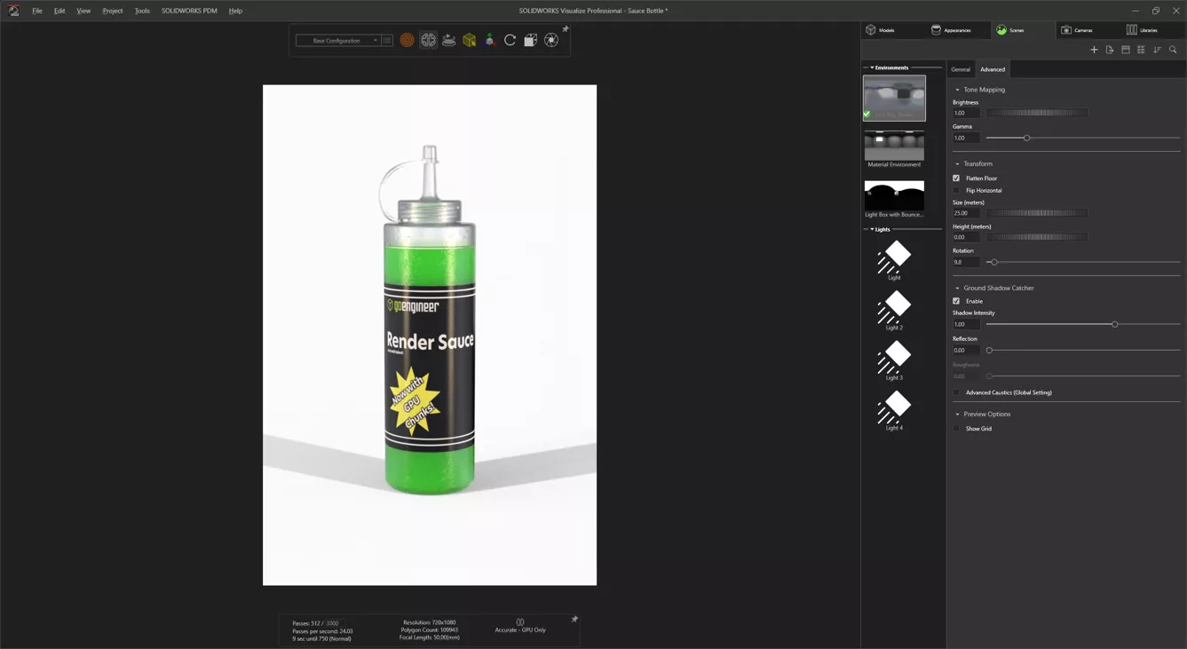Open the View menu
Image resolution: width=1187 pixels, height=649 pixels.
point(83,11)
